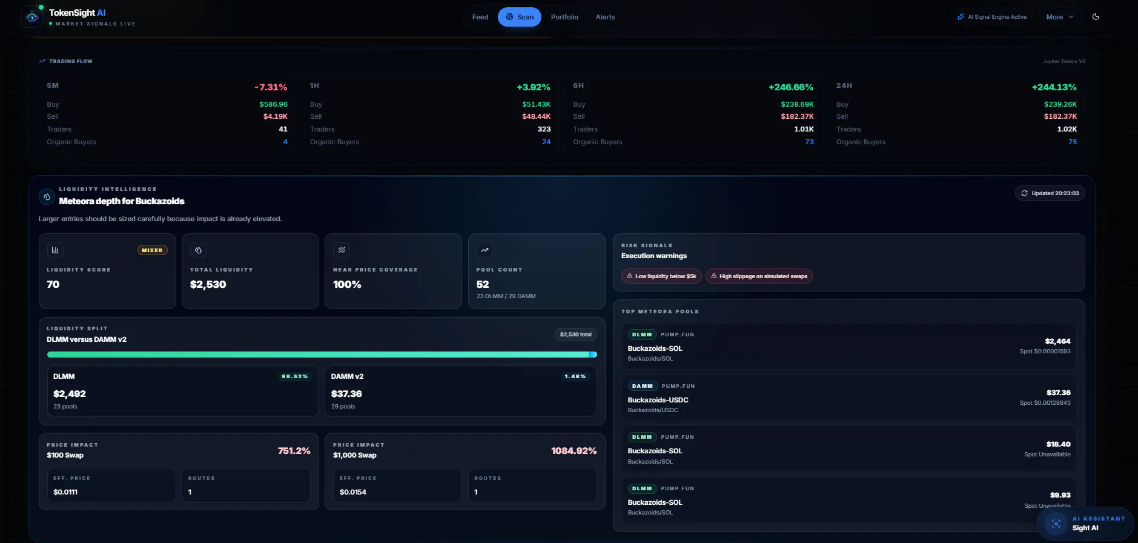Open the Sight AI assistant button
Viewport: 1138px width, 543px height.
coord(1085,524)
